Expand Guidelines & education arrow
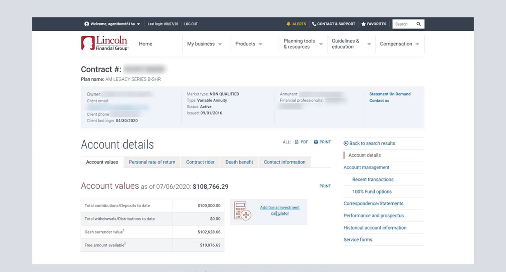Viewport: 506px width, 272px height. point(369,44)
